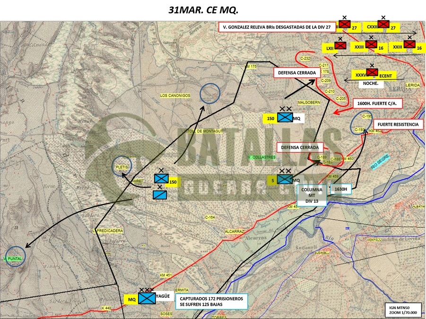Click the blue circle around PLETIS
Viewport: 426px width, 319px height.
point(122,166)
